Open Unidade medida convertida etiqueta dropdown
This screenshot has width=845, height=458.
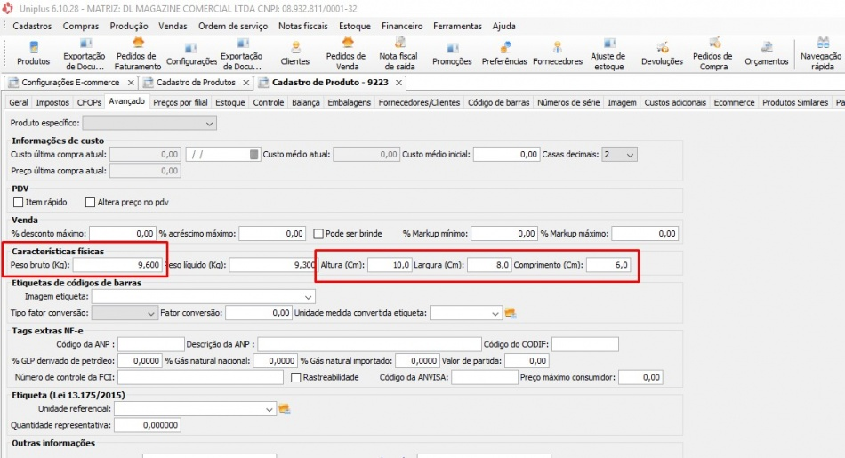point(465,313)
